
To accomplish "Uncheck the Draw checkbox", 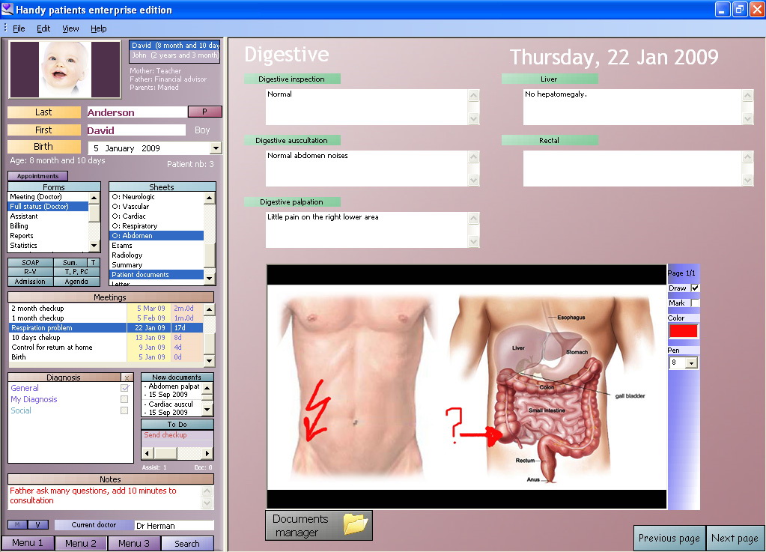I will (x=694, y=288).
